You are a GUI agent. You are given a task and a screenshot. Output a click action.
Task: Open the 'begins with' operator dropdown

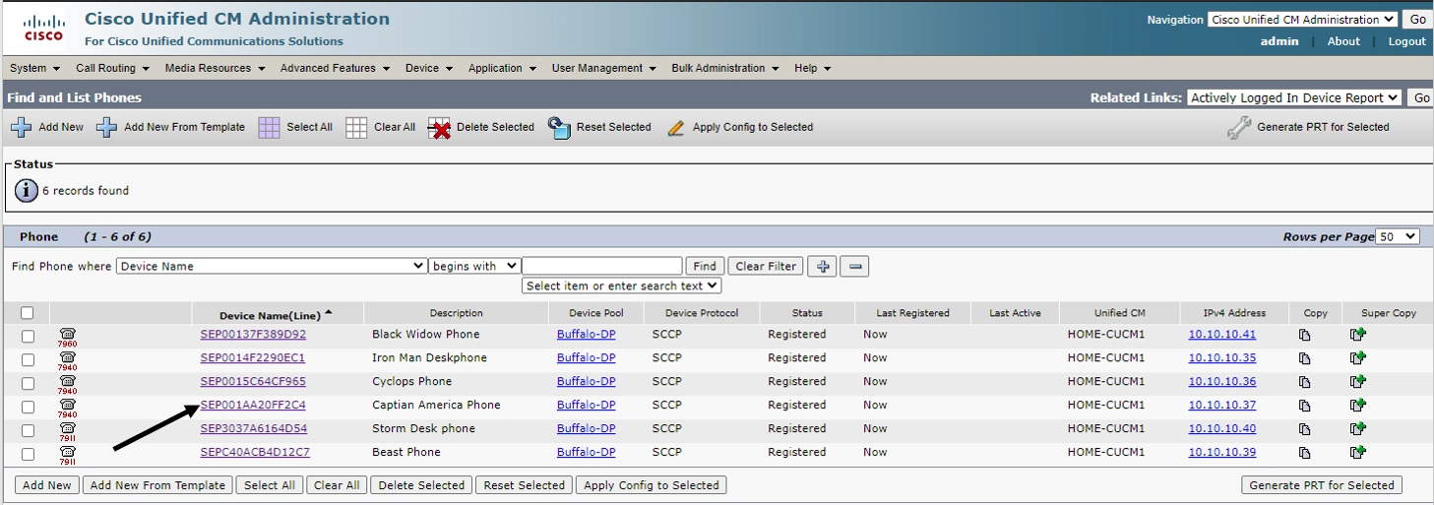tap(474, 266)
